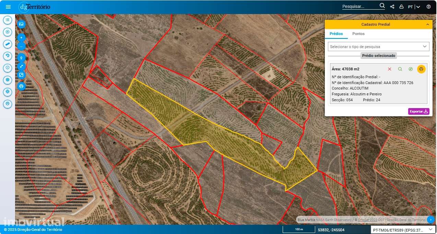Open the draw palette sidebar tool
Screen dimensions: 437x234
click(8, 56)
